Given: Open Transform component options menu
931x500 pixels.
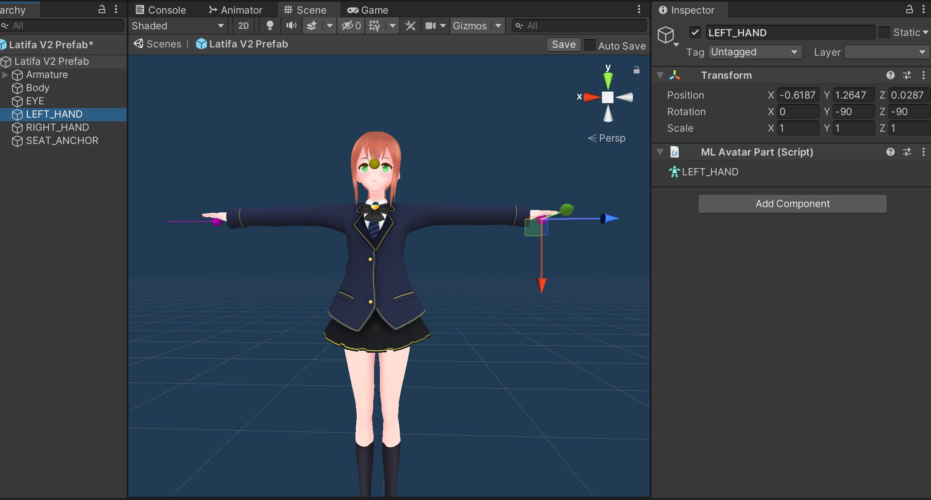Looking at the screenshot, I should tap(924, 75).
